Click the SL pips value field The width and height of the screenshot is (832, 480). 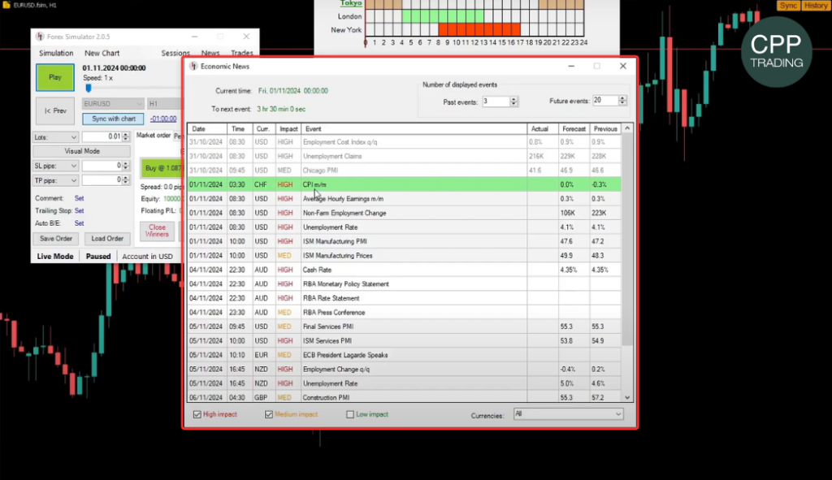[x=102, y=166]
